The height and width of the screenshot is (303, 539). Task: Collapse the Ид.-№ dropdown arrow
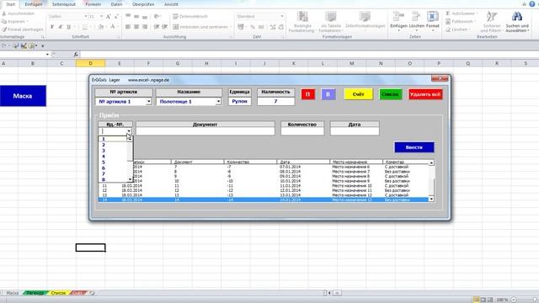(x=129, y=131)
